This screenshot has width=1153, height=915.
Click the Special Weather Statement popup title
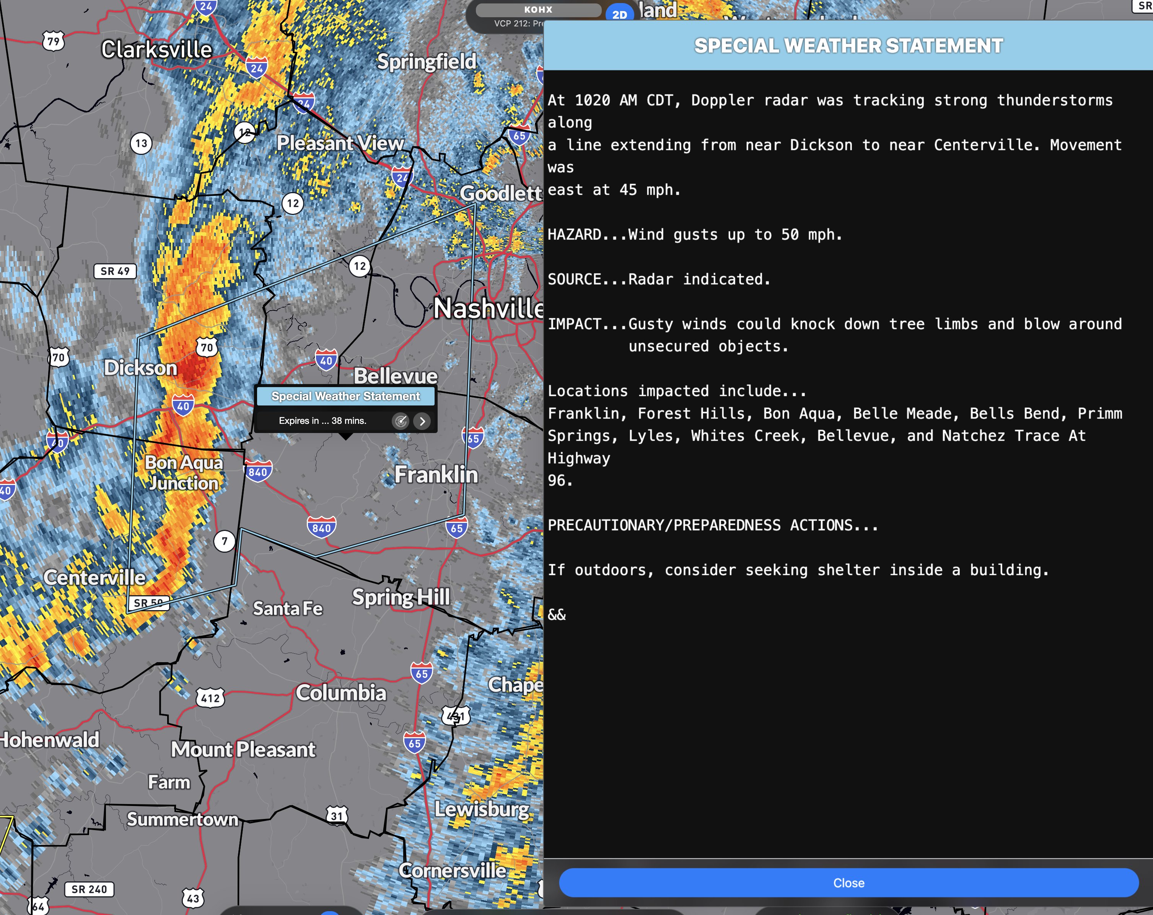(345, 396)
